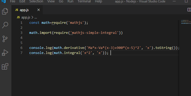This screenshot has height=96, width=191.
Task: Click the 'x^2' string on line 7
Action: pos(87,53)
